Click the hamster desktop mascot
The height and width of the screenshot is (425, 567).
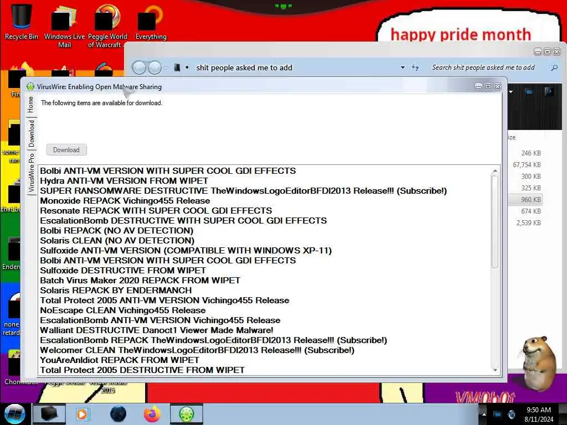tap(539, 363)
